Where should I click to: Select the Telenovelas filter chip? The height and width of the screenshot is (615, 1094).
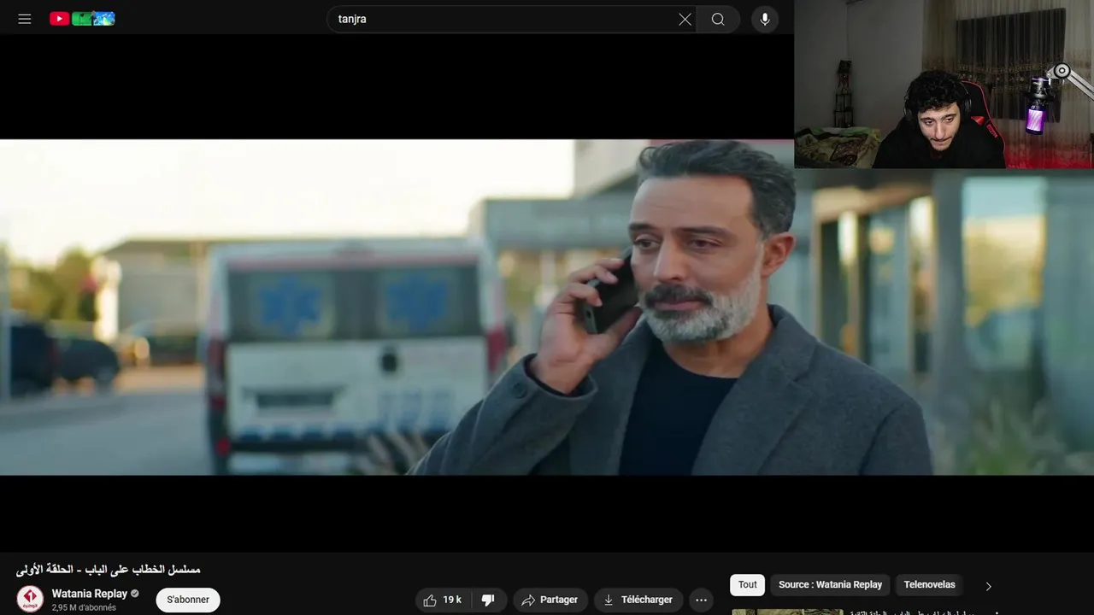[x=929, y=585]
